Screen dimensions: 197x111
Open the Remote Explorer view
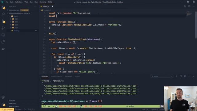pyautogui.click(x=3, y=35)
